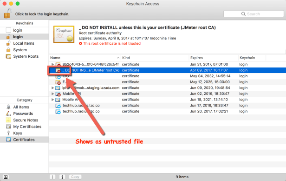Click the Secure Notes icon

pos(8,120)
